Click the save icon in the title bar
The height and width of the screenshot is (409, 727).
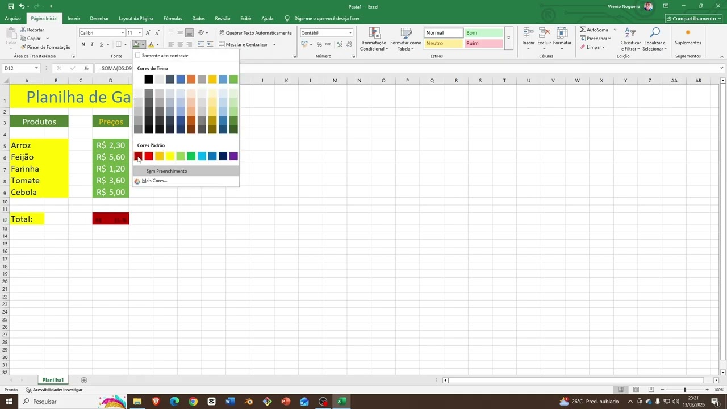click(11, 6)
